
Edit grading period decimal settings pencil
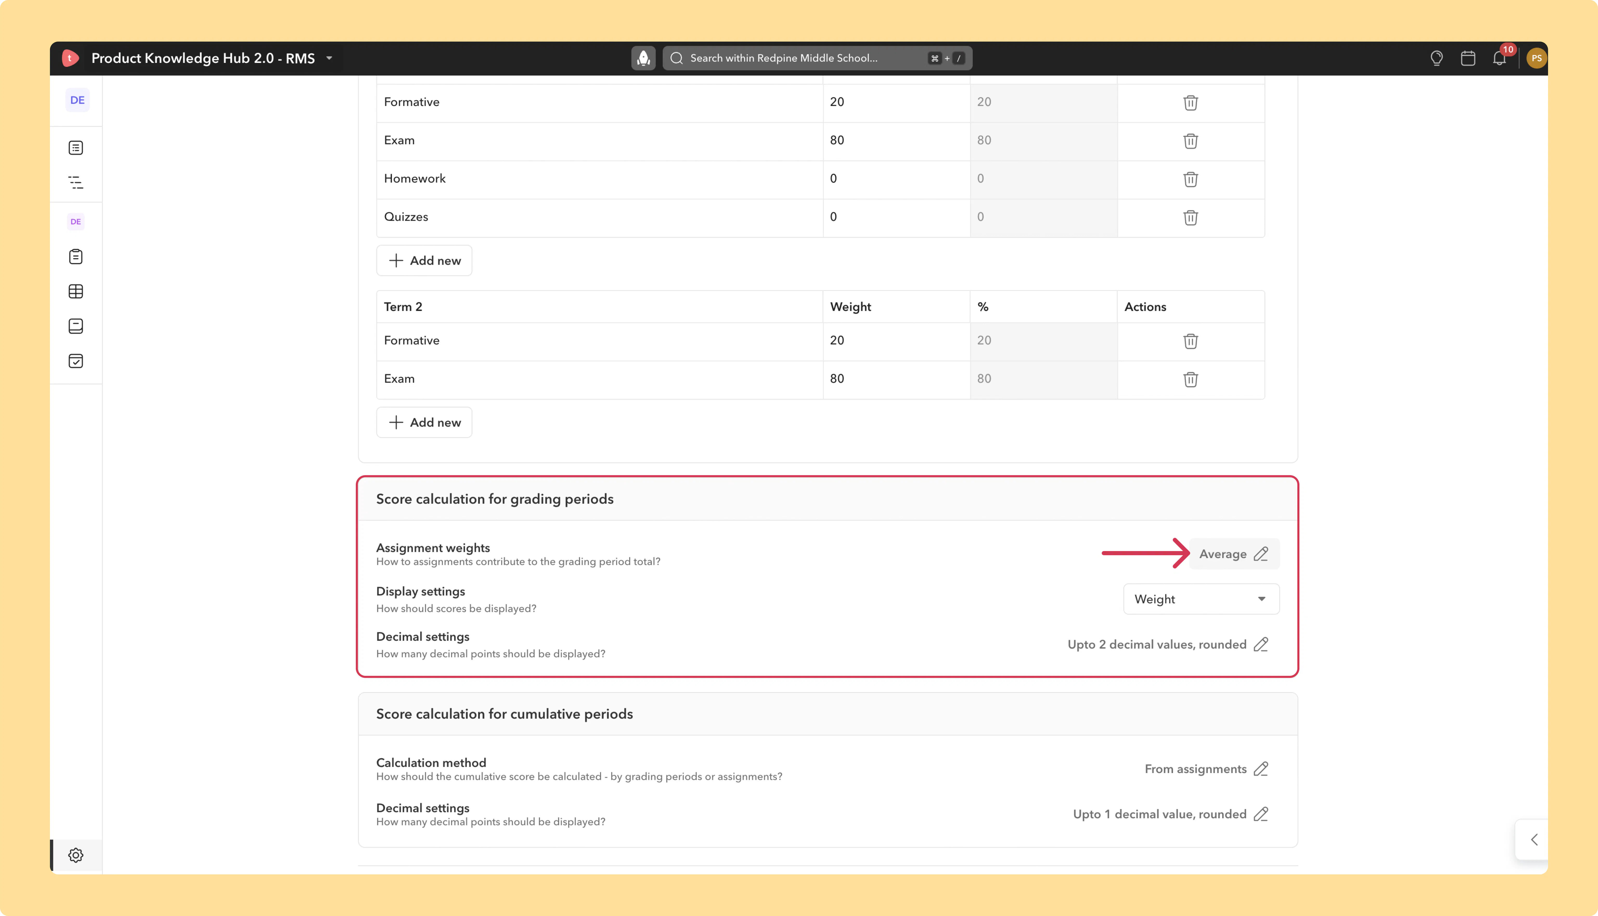point(1261,644)
